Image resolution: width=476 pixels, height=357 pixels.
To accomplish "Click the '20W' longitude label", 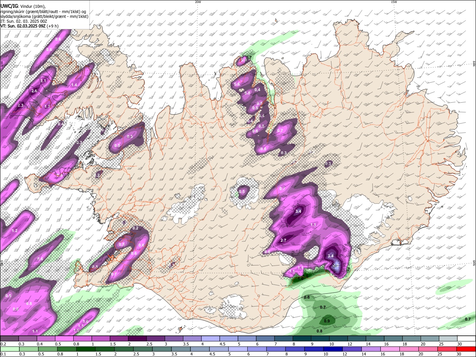I will 198,2.
